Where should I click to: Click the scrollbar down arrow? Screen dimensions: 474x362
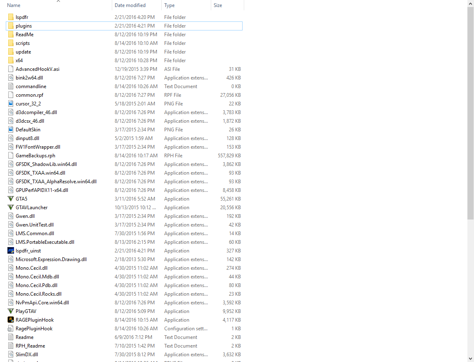[x=470, y=359]
